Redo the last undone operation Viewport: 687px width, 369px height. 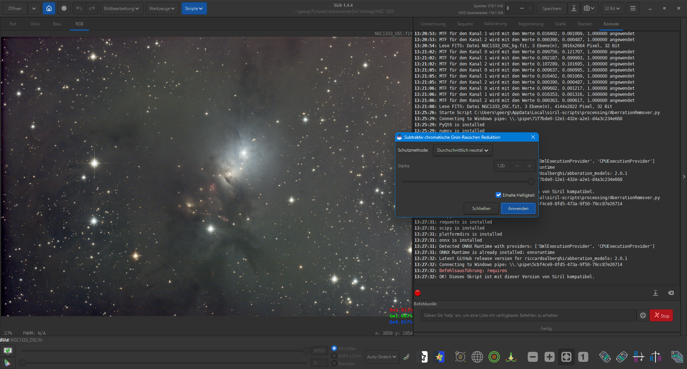[92, 8]
